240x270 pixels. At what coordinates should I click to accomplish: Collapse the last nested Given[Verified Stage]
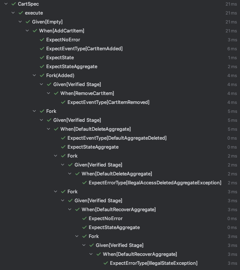point(84,245)
